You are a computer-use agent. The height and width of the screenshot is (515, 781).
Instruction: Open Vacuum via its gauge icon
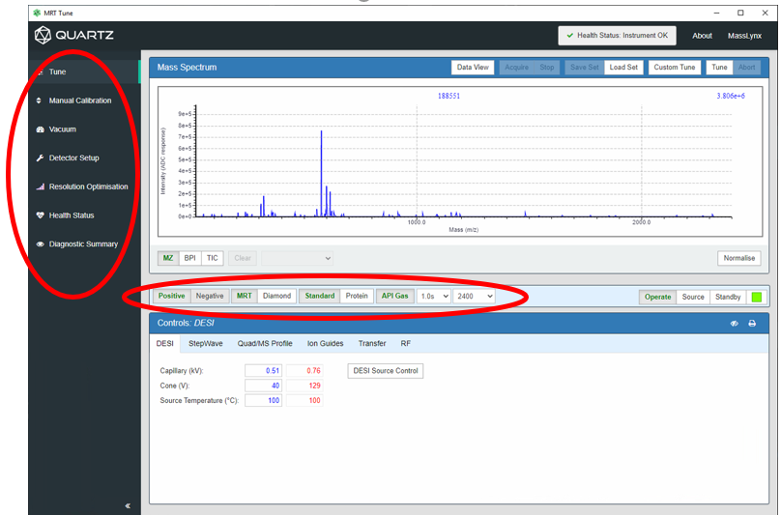coord(40,129)
